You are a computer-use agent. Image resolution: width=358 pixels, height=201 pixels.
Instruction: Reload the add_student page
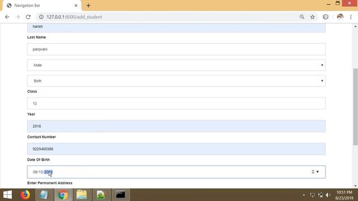tap(28, 17)
